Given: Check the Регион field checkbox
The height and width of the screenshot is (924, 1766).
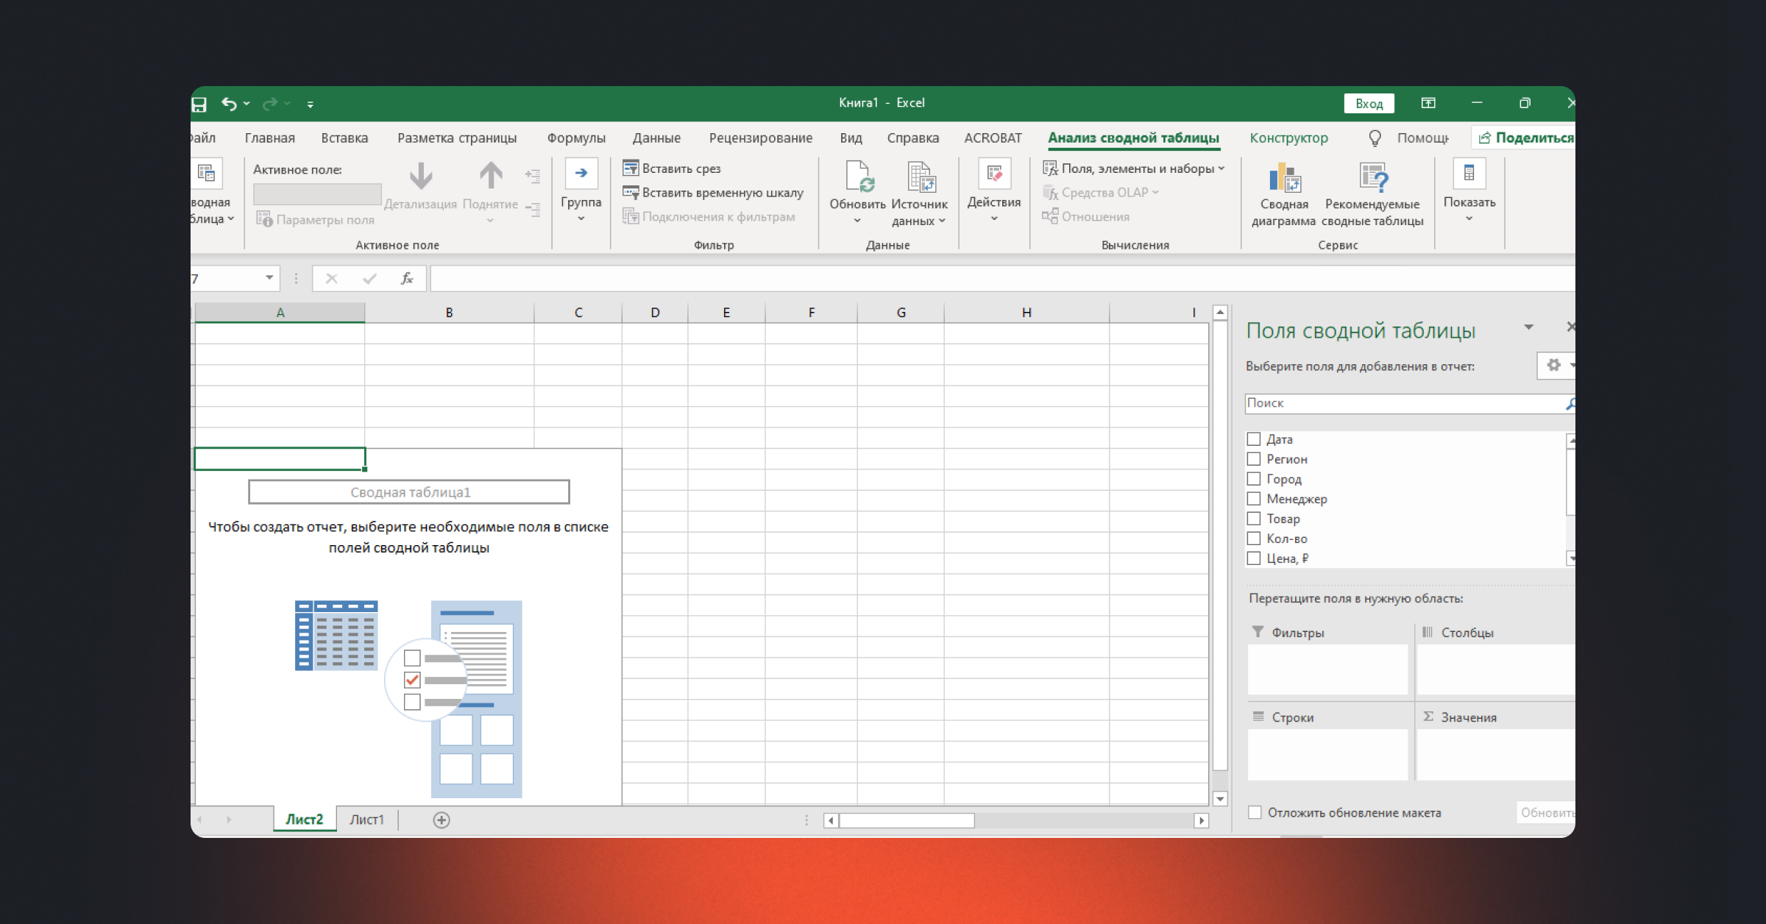Looking at the screenshot, I should 1255,459.
